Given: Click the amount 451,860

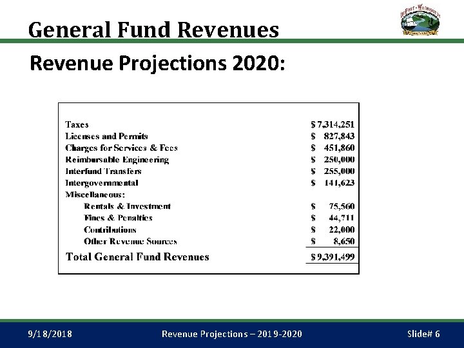Looking at the screenshot, I should pyautogui.click(x=339, y=148).
